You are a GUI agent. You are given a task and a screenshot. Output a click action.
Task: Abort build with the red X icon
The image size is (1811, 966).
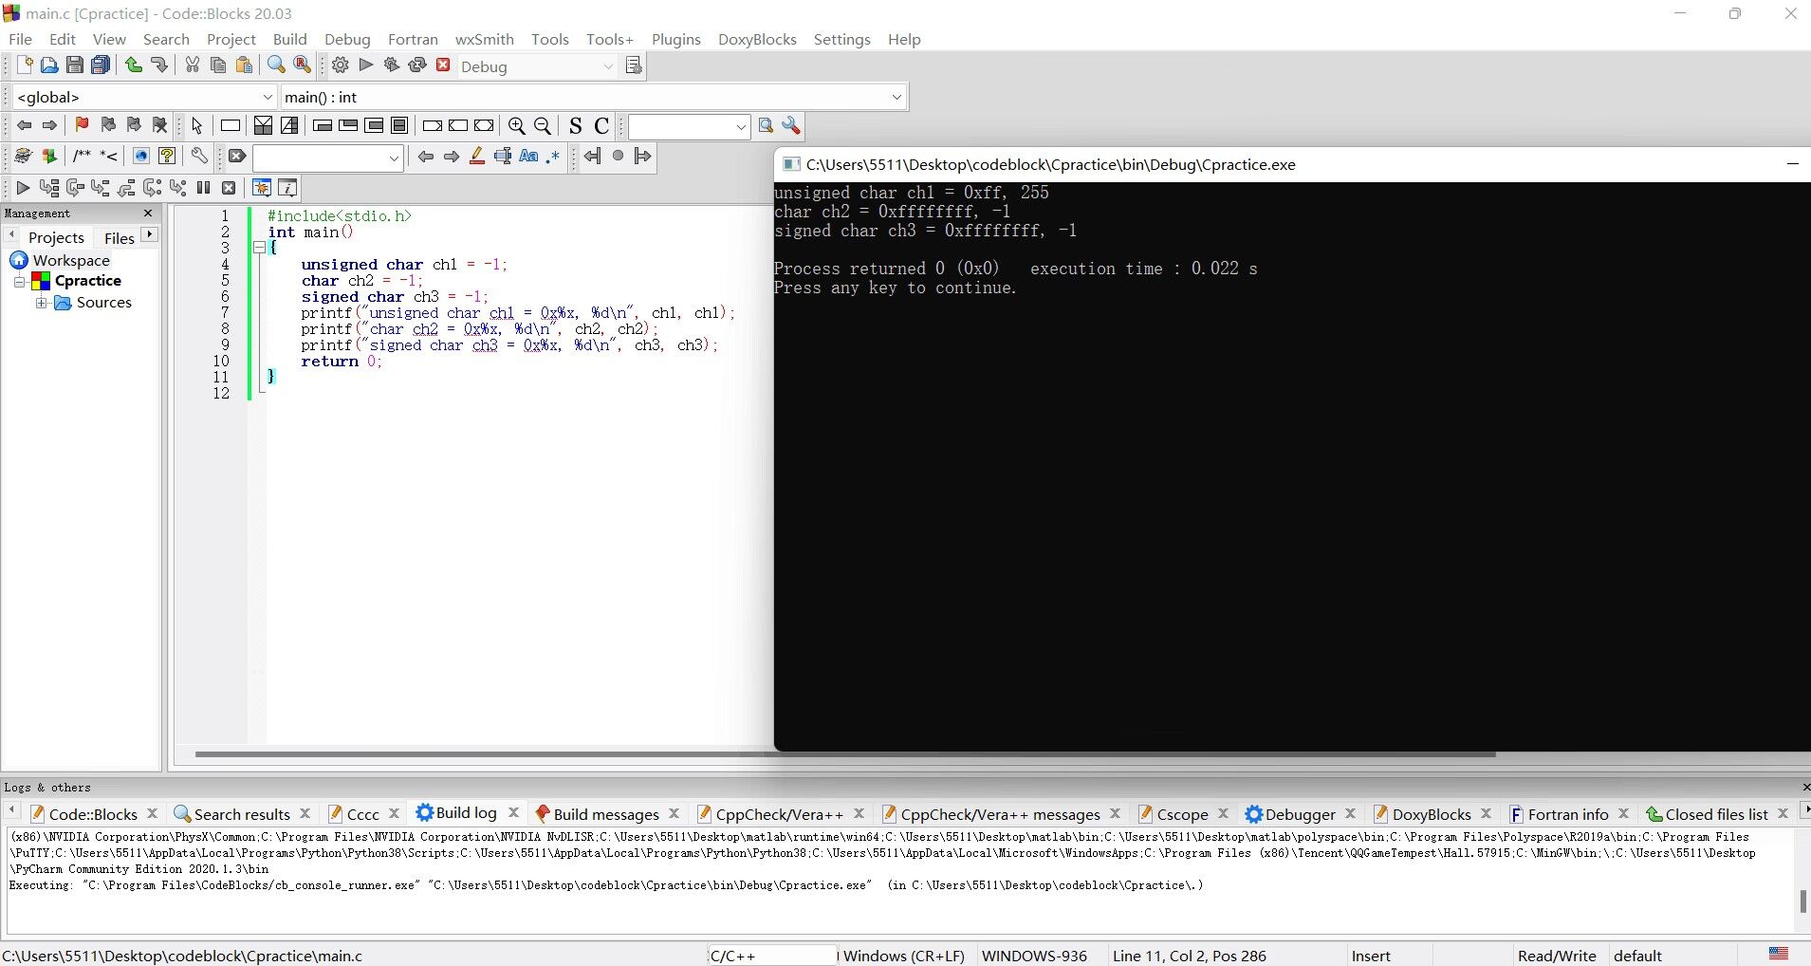443,65
